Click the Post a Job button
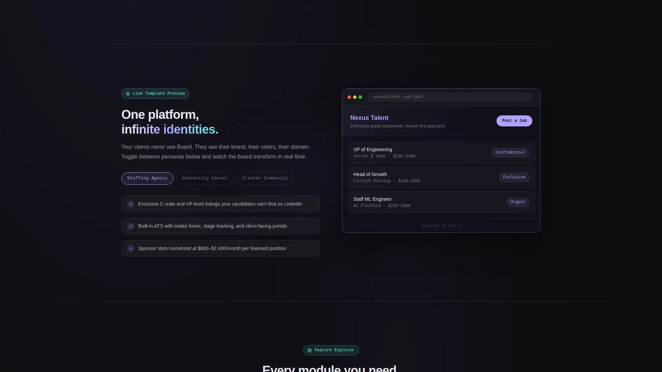 point(514,121)
